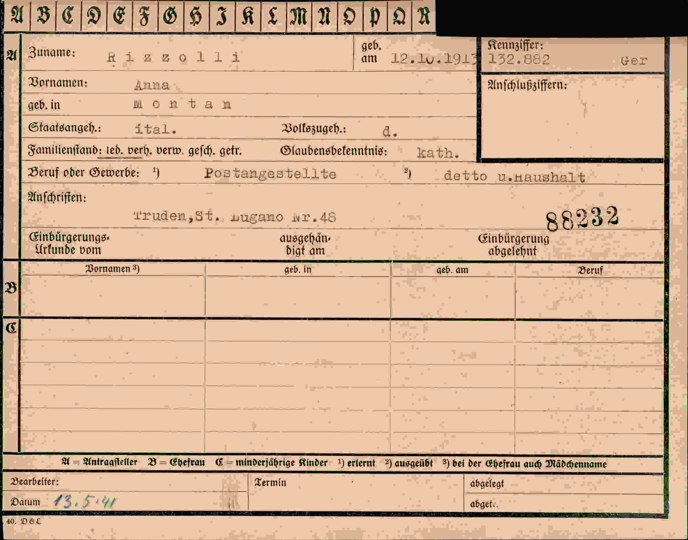Select alphabet tab M at top

point(299,16)
